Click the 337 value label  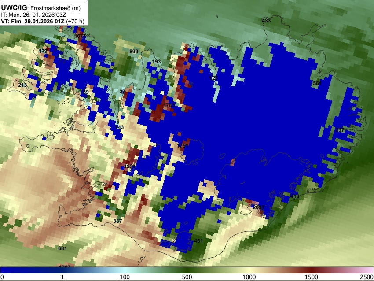(x=117, y=221)
